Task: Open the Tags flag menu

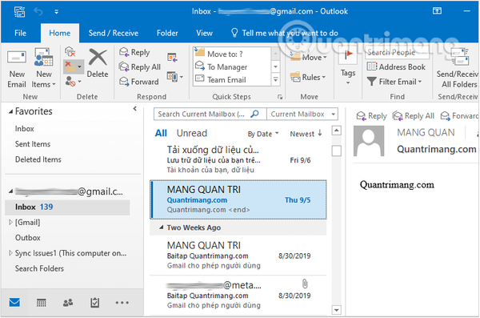Action: [348, 66]
